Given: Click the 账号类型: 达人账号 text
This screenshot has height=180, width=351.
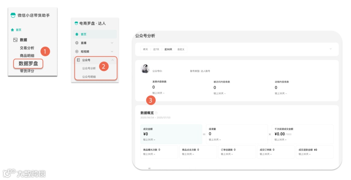Looking at the screenshot, I should (200, 71).
